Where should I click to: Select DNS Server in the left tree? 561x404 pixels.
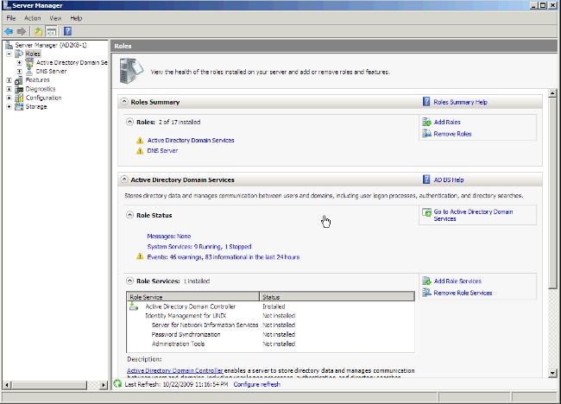[x=52, y=71]
